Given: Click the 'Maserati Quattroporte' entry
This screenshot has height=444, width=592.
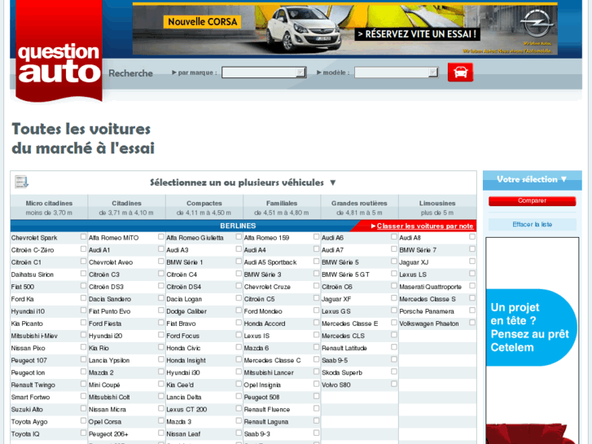Looking at the screenshot, I should tap(431, 288).
